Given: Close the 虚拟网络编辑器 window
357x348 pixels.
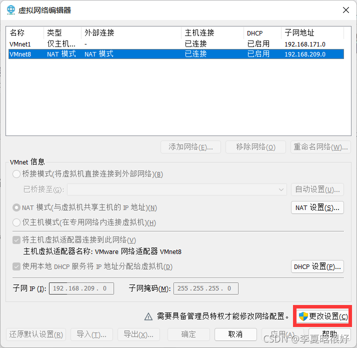Looking at the screenshot, I should 346,10.
